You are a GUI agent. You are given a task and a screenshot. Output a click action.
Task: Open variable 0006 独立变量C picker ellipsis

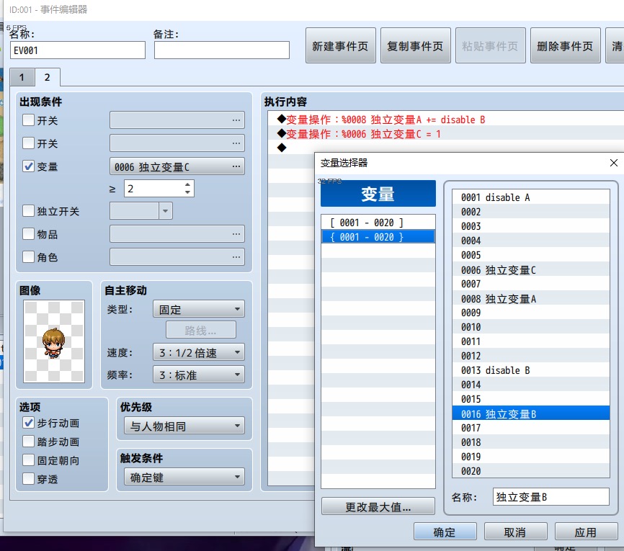(x=236, y=166)
